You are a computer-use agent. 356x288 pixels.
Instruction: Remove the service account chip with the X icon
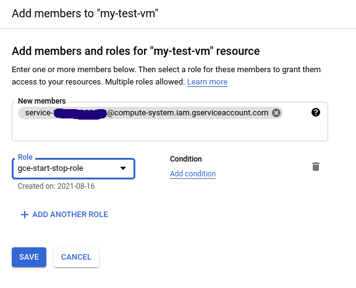click(276, 113)
